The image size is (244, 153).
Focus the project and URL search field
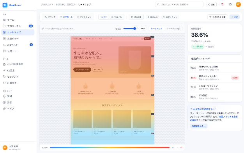179,5
